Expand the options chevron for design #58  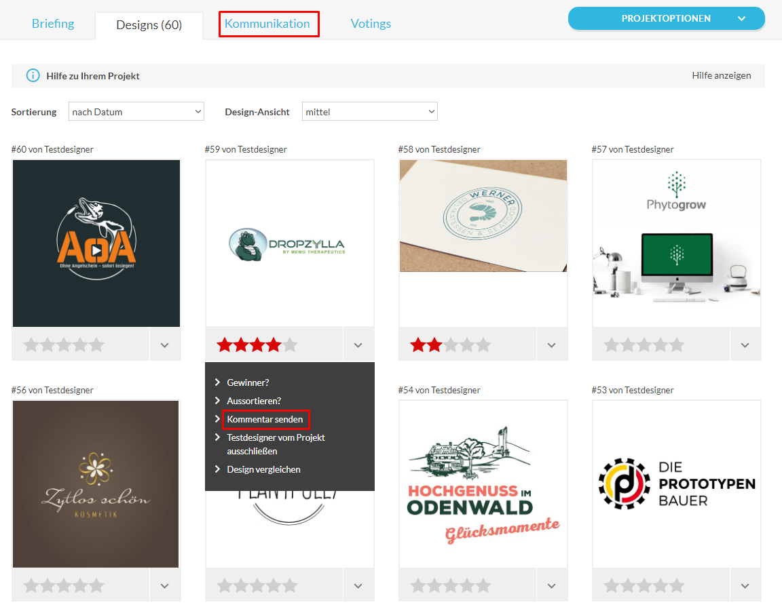(x=552, y=345)
